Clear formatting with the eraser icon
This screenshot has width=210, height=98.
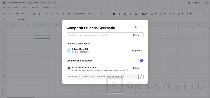[34, 14]
